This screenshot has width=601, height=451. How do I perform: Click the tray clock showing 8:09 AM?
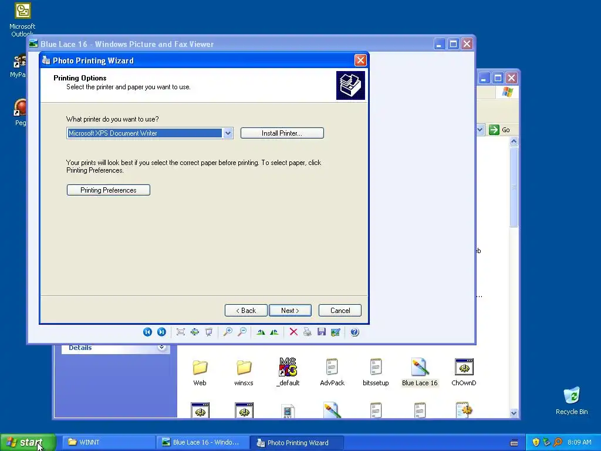[579, 443]
